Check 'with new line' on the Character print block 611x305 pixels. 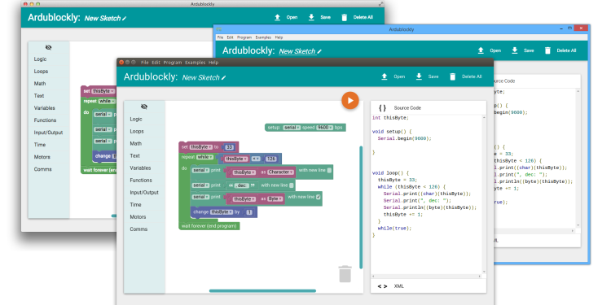329,171
